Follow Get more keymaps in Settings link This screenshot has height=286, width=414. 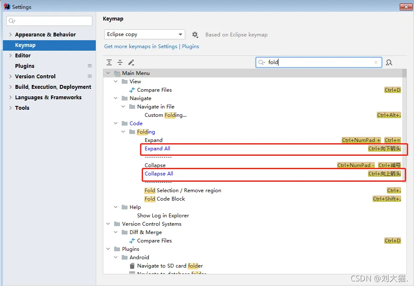(151, 46)
